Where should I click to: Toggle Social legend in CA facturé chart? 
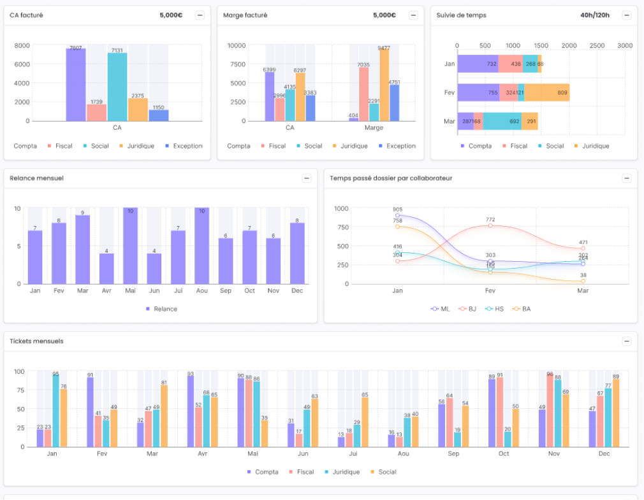(x=96, y=146)
